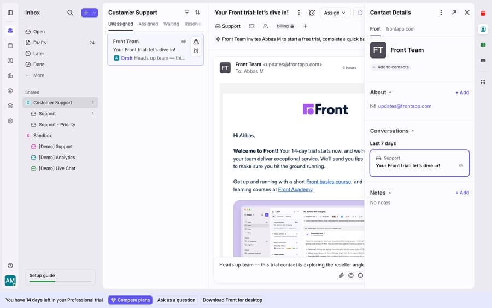Insert an emoji with smiley icon
492x308 pixels.
[361, 275]
